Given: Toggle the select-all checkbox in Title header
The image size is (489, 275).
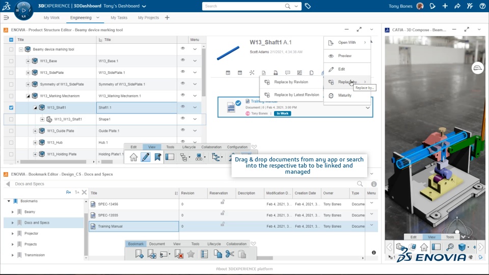Looking at the screenshot, I should point(11,40).
